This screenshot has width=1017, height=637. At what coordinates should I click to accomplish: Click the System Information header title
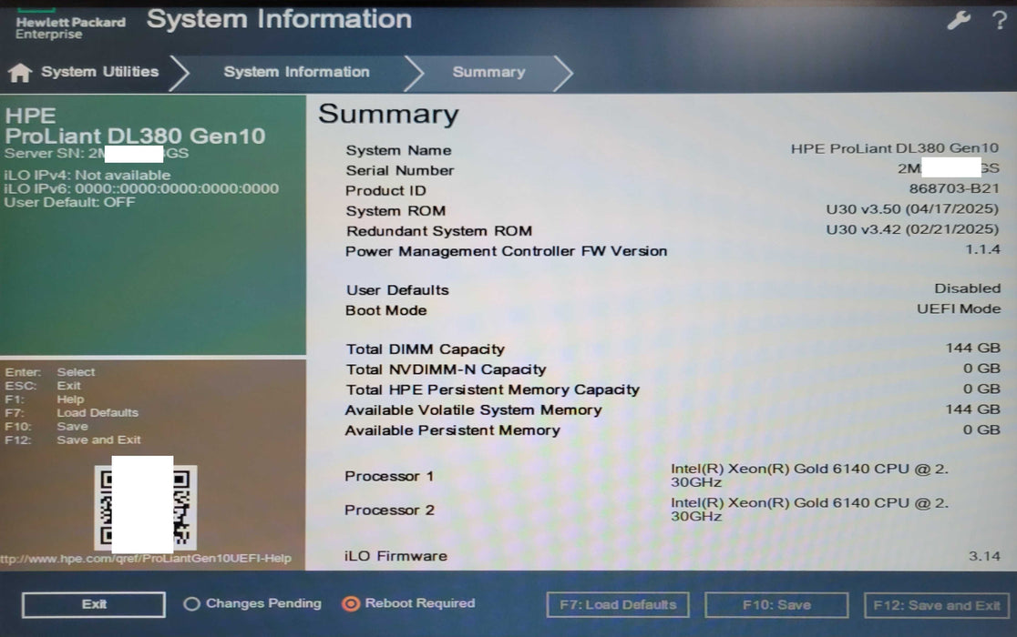click(x=279, y=19)
